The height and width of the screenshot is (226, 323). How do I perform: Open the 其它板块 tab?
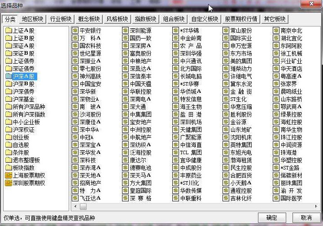coord(275,19)
